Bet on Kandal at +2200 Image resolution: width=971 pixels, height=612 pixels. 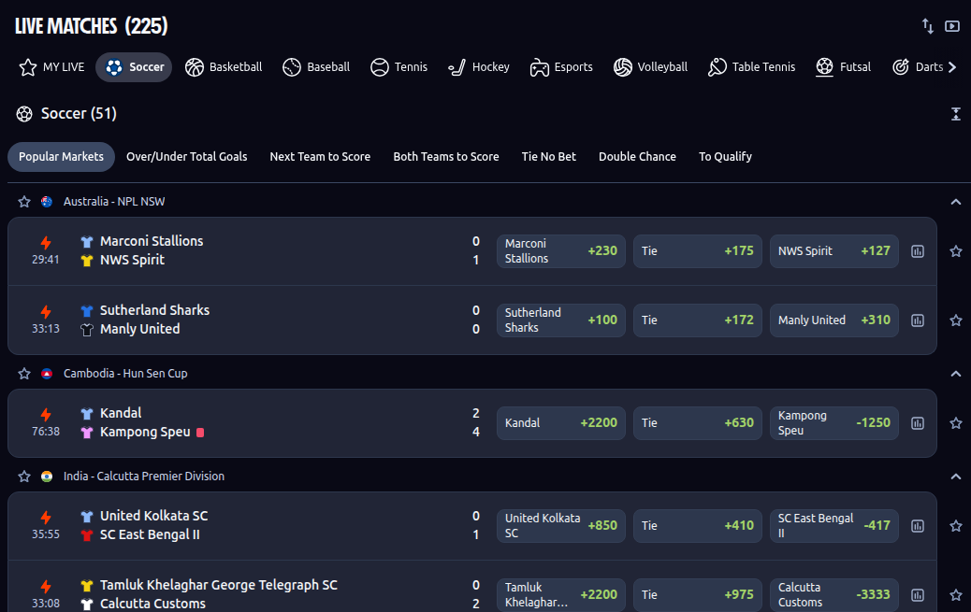[x=561, y=423]
